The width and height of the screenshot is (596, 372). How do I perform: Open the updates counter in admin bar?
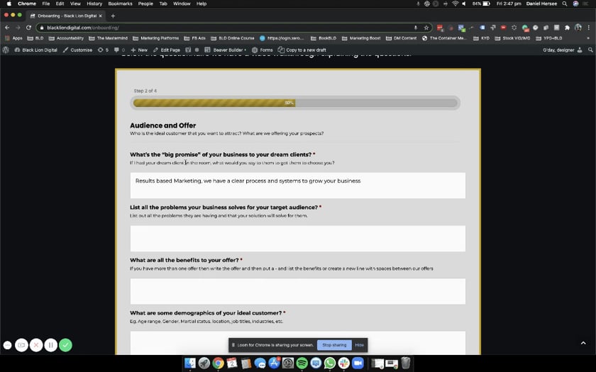coord(103,50)
